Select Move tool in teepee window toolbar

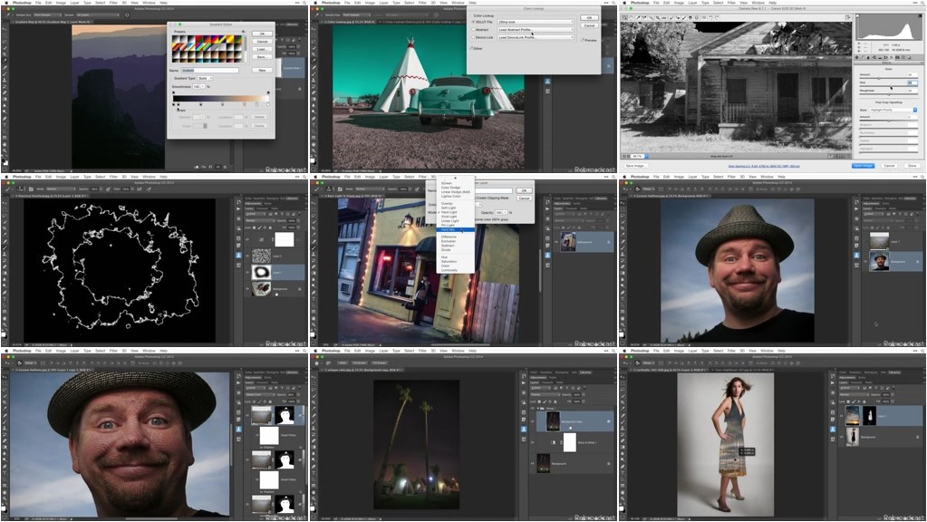click(x=314, y=29)
